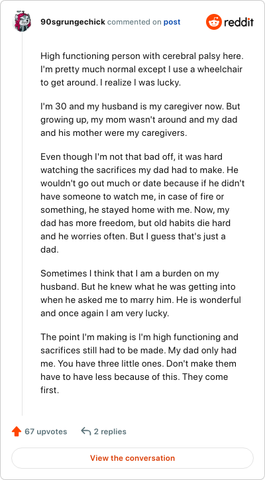
Task: Click the reddit wordmark text
Action: click(238, 22)
